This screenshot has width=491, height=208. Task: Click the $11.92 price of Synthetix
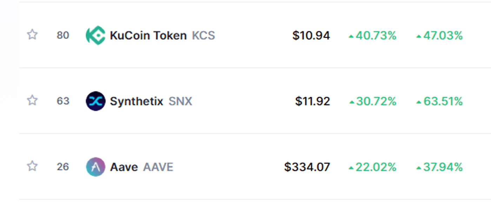[x=312, y=101]
